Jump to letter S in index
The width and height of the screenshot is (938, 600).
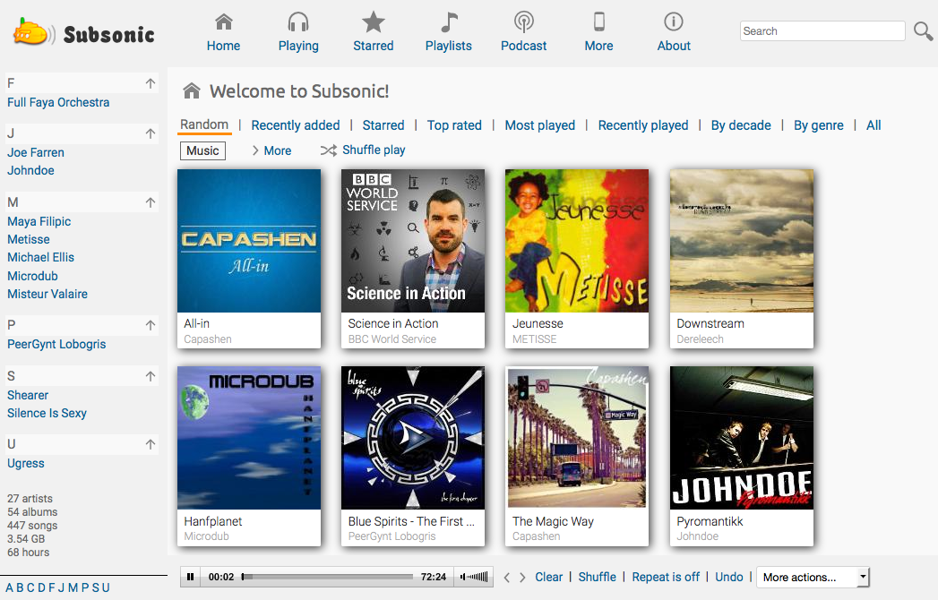pyautogui.click(x=95, y=588)
